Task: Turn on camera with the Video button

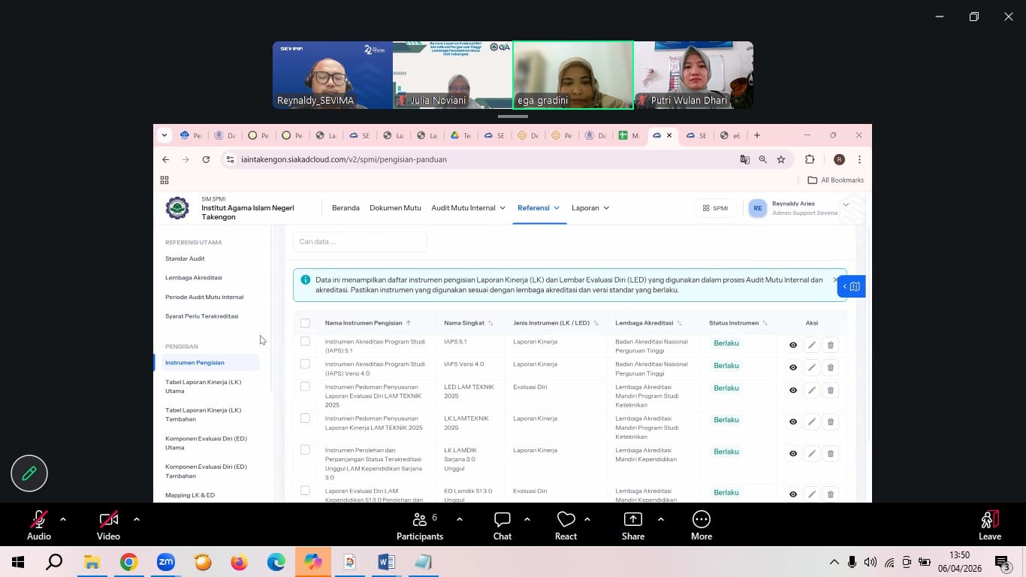Action: (108, 519)
